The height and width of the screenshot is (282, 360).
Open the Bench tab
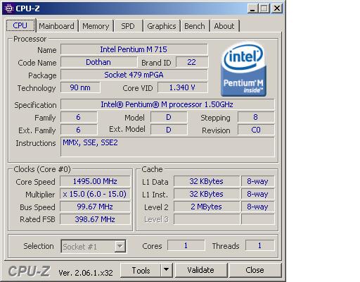click(195, 26)
